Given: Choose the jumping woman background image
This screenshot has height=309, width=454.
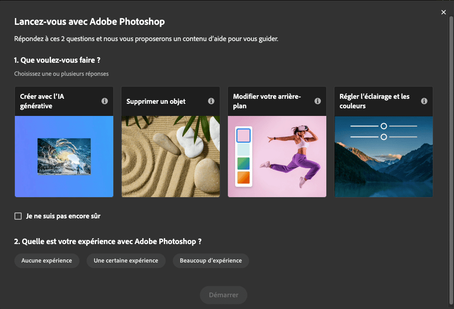Looking at the screenshot, I should tap(277, 157).
